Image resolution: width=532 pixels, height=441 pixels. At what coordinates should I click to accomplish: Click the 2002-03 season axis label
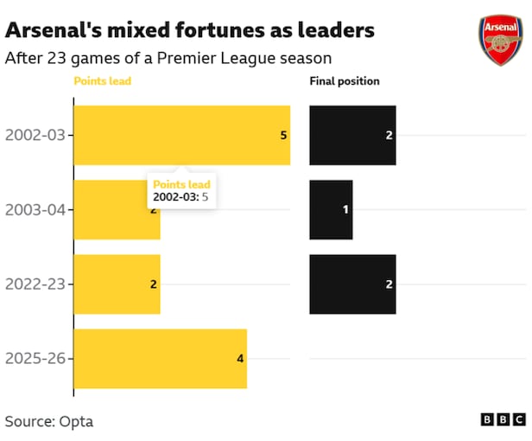[35, 135]
